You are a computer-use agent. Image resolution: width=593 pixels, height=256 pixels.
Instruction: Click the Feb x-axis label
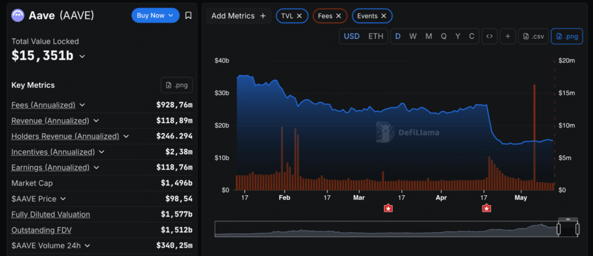(284, 198)
